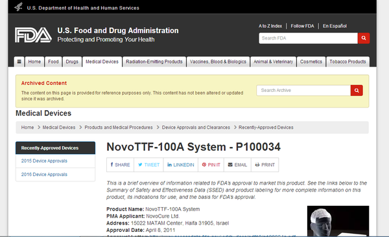Share the page on LinkedIn
The height and width of the screenshot is (237, 389).
(181, 165)
